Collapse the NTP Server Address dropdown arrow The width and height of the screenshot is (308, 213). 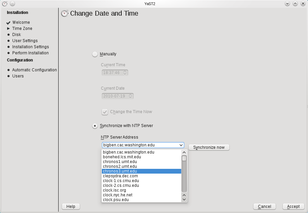(181, 145)
